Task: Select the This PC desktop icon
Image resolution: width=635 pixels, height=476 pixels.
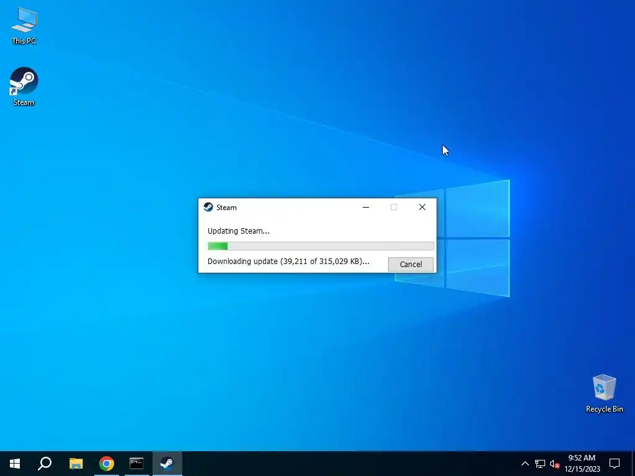Action: (24, 25)
